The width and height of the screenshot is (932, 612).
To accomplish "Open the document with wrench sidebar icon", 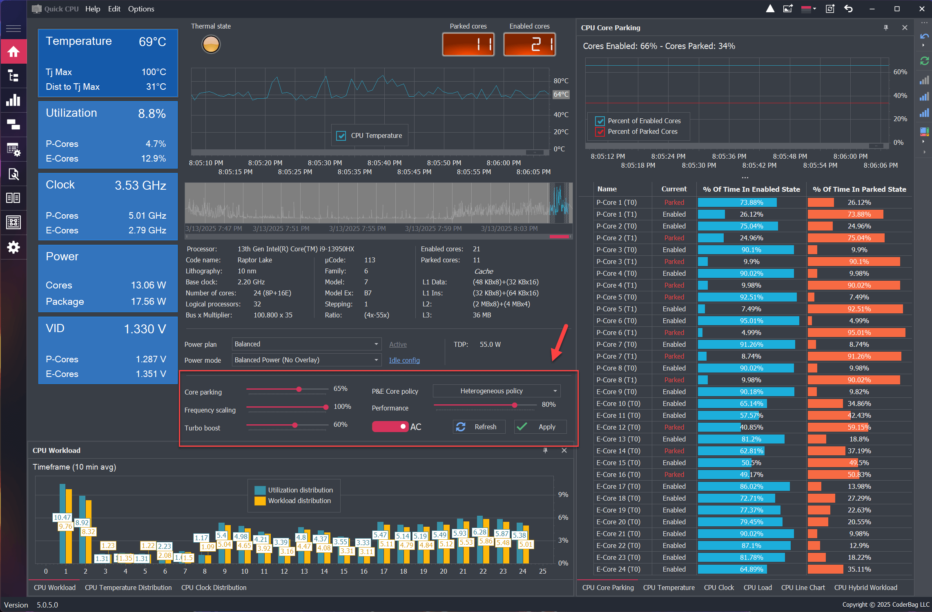I will click(13, 174).
